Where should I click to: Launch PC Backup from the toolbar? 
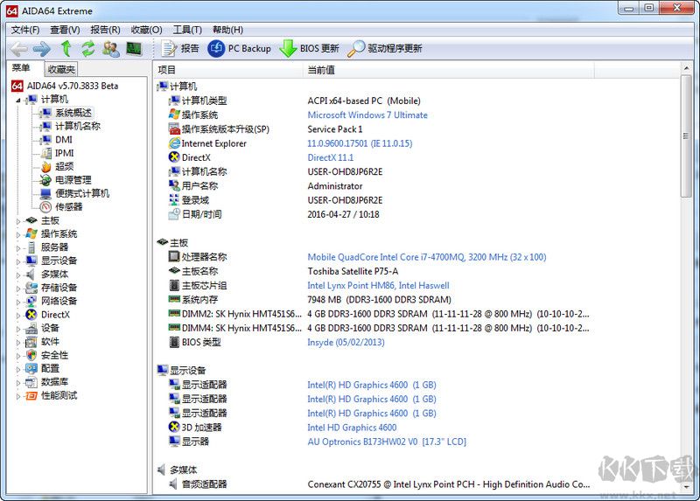[240, 49]
